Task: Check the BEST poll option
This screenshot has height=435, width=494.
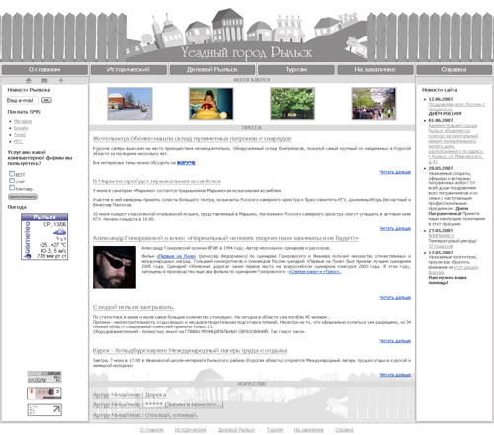Action: tap(12, 174)
